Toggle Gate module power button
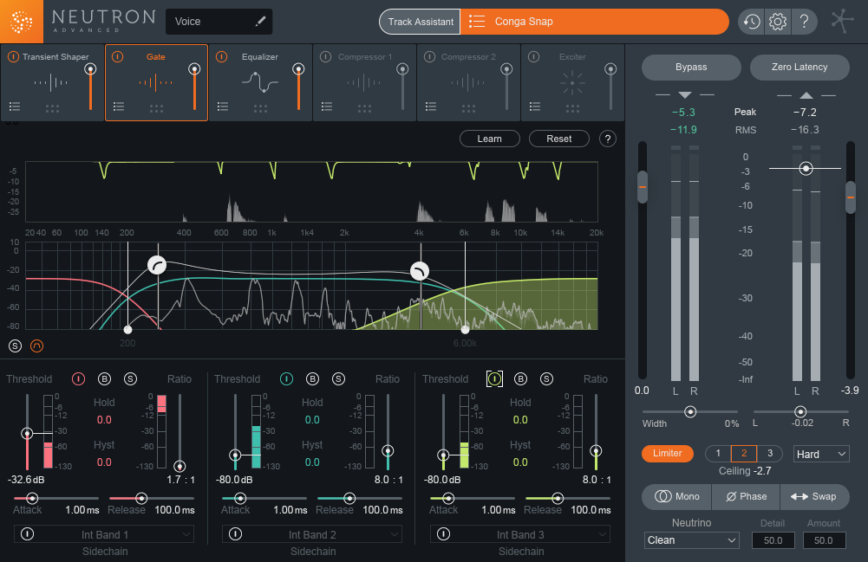Viewport: 868px width, 562px height. coord(117,57)
